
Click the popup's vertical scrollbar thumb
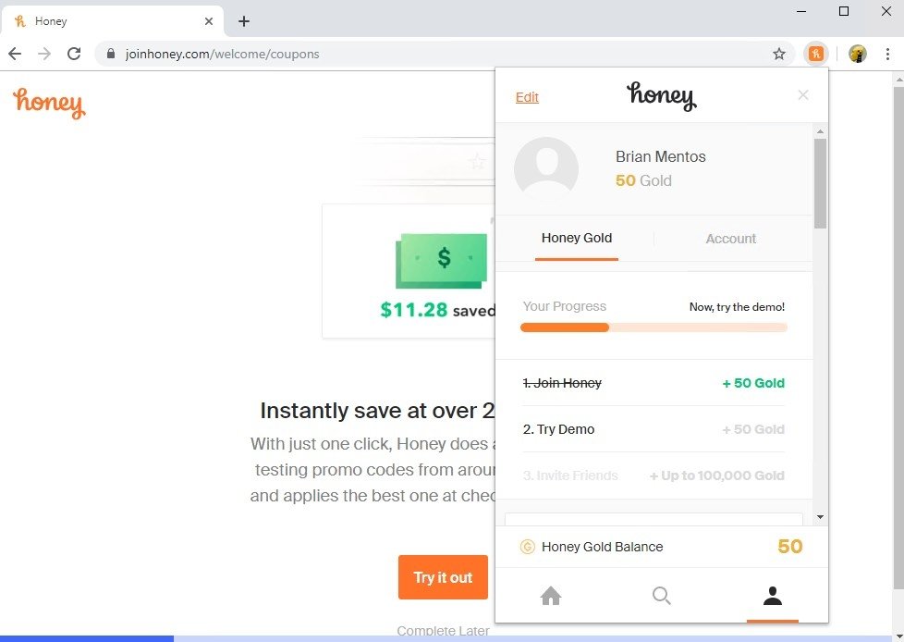pos(820,183)
